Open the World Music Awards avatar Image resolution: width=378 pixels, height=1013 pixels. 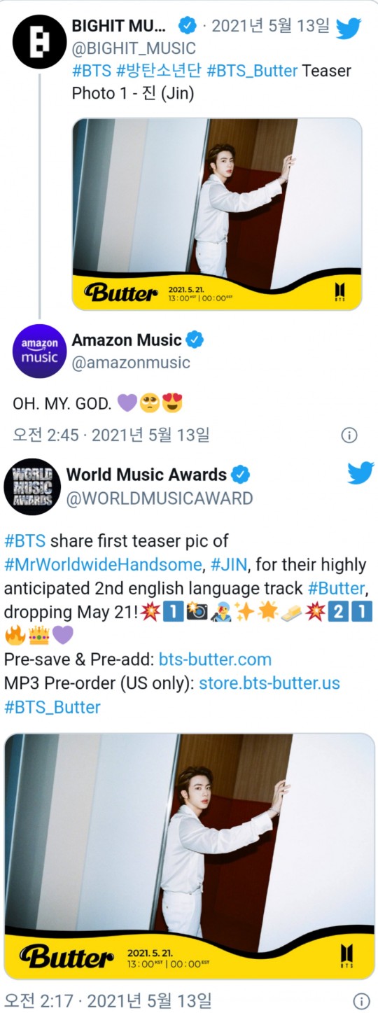click(x=32, y=487)
